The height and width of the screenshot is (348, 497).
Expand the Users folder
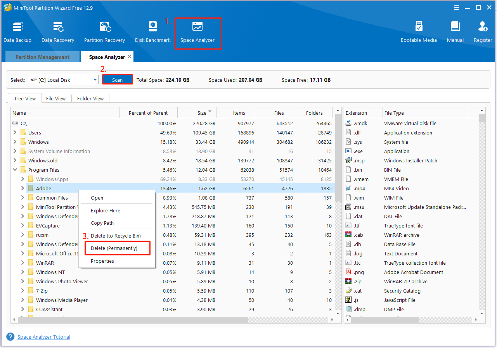click(15, 133)
